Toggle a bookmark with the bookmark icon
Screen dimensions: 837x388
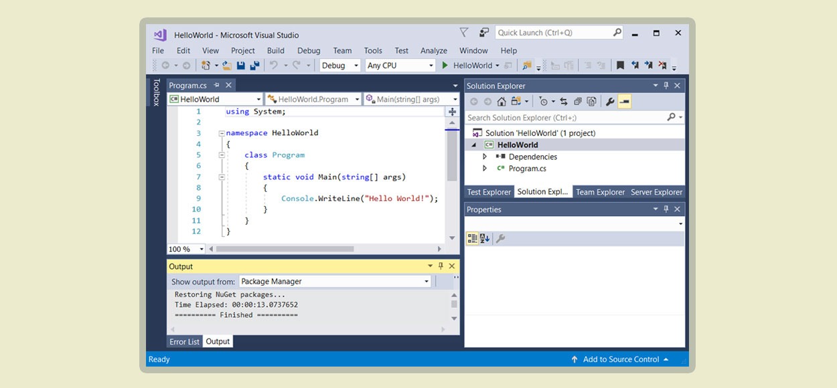pos(620,66)
